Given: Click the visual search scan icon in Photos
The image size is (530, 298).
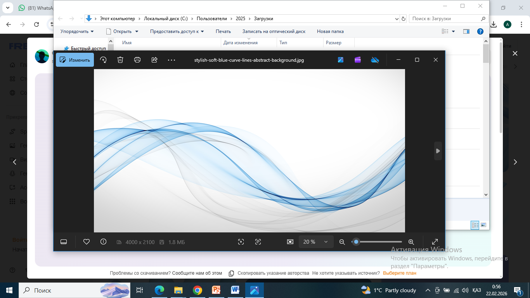Looking at the screenshot, I should pyautogui.click(x=241, y=242).
